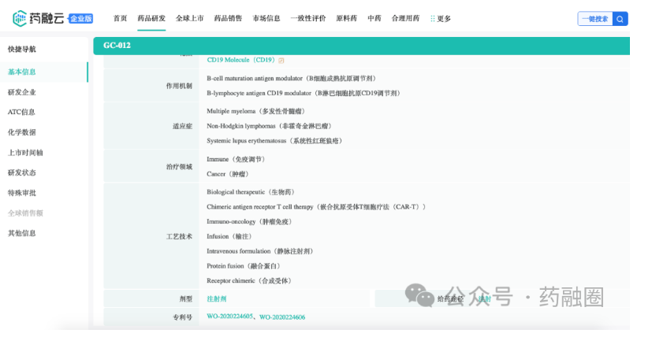Viewport: 652px width, 337px height.
Task: Jump to 特殊审批 section
Action: (x=21, y=193)
